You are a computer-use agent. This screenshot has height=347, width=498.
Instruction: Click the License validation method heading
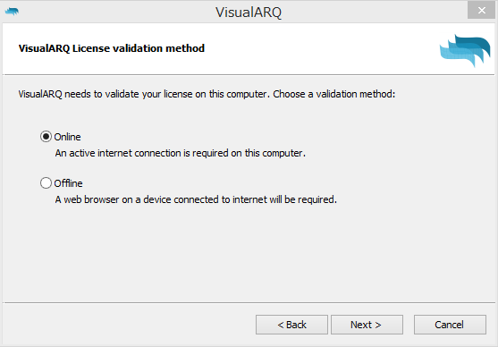click(x=112, y=48)
